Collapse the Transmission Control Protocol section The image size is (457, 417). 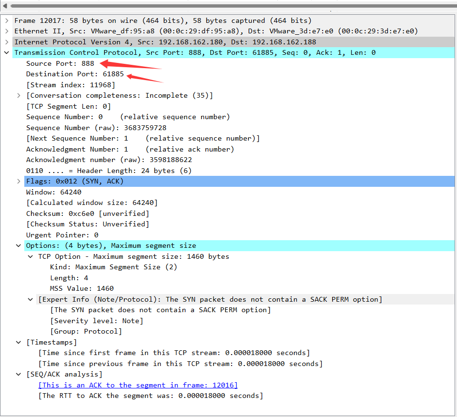pos(6,52)
